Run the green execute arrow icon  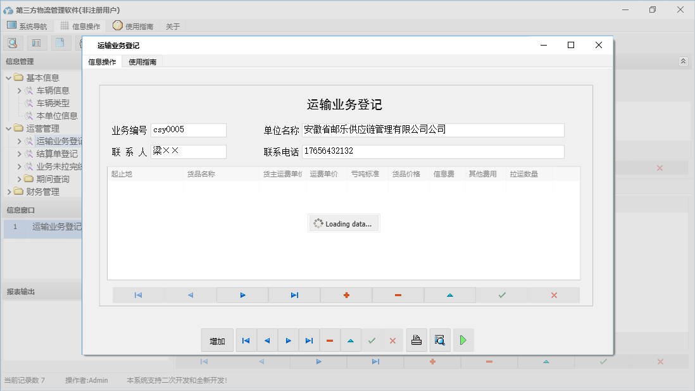463,340
